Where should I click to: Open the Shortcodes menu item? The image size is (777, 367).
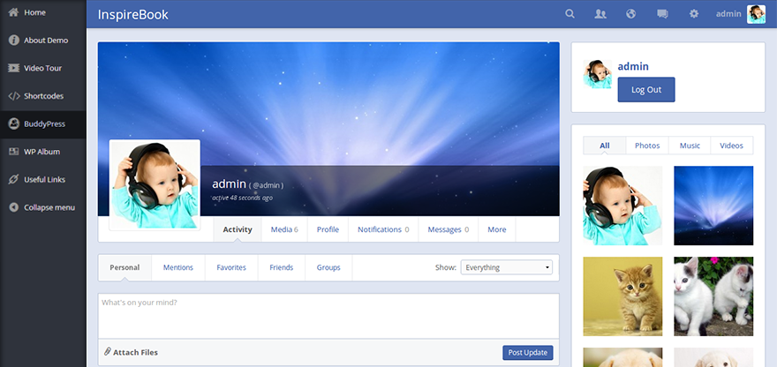click(x=43, y=96)
